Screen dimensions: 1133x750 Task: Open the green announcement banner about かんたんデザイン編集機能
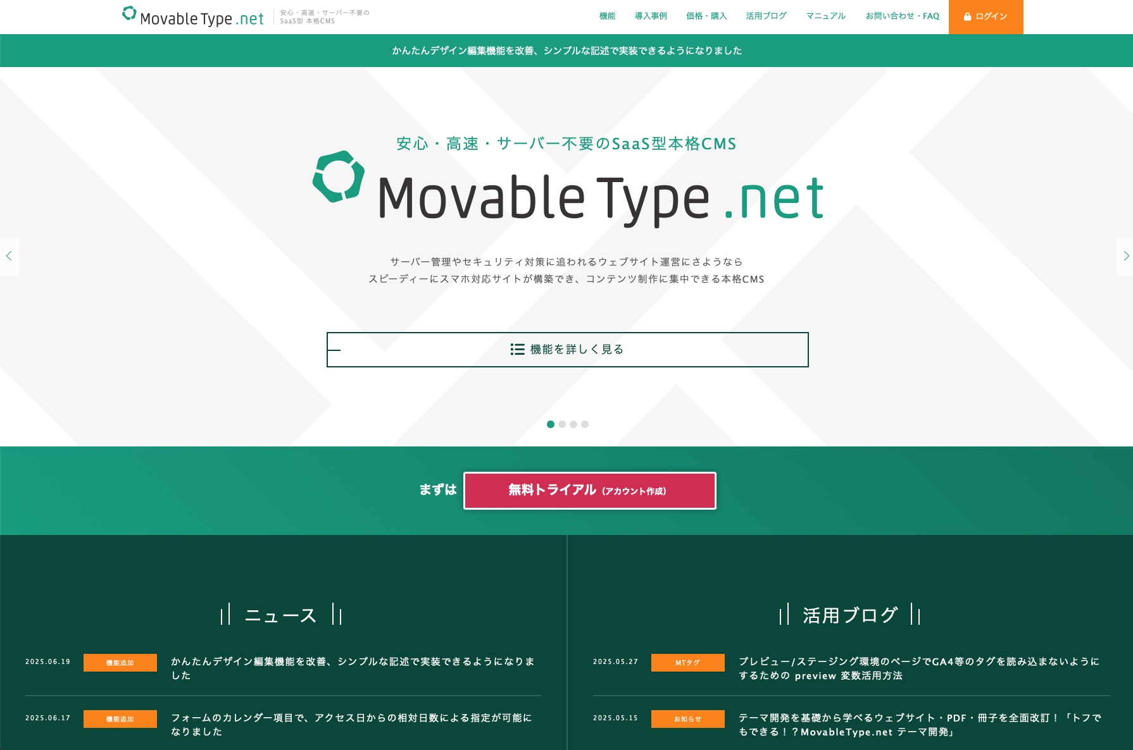pyautogui.click(x=566, y=51)
